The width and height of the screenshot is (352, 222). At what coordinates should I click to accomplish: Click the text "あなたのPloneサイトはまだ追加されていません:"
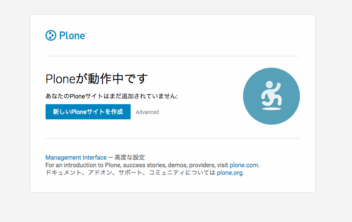coord(112,96)
